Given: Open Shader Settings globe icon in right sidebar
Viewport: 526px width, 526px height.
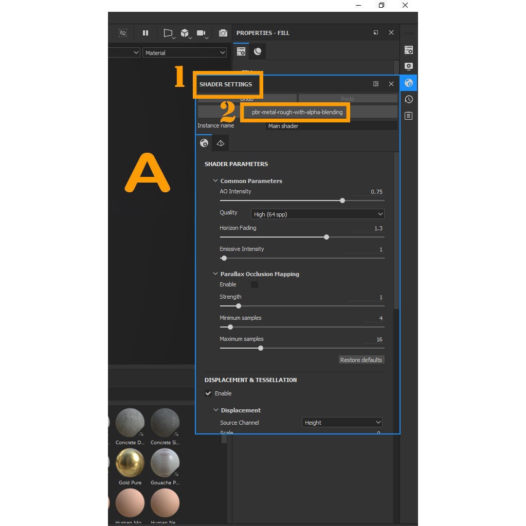Looking at the screenshot, I should 409,83.
